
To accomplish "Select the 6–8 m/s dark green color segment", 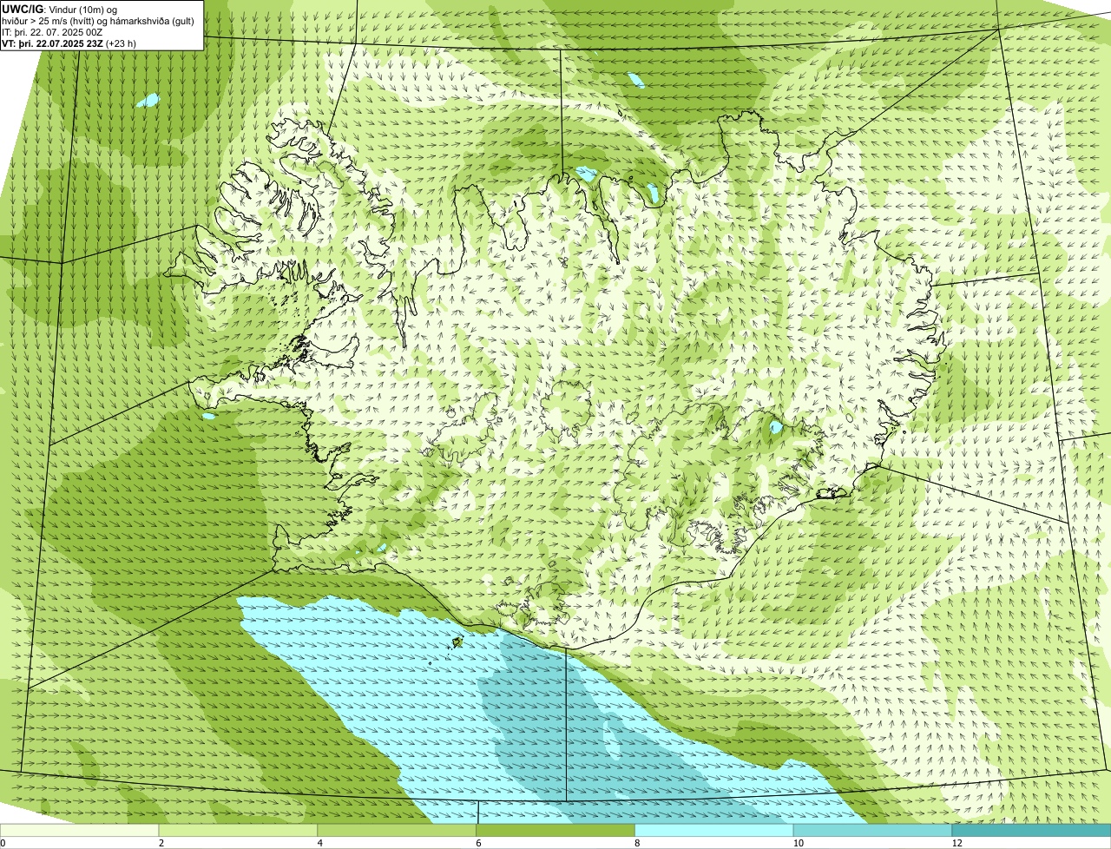I will 556,830.
